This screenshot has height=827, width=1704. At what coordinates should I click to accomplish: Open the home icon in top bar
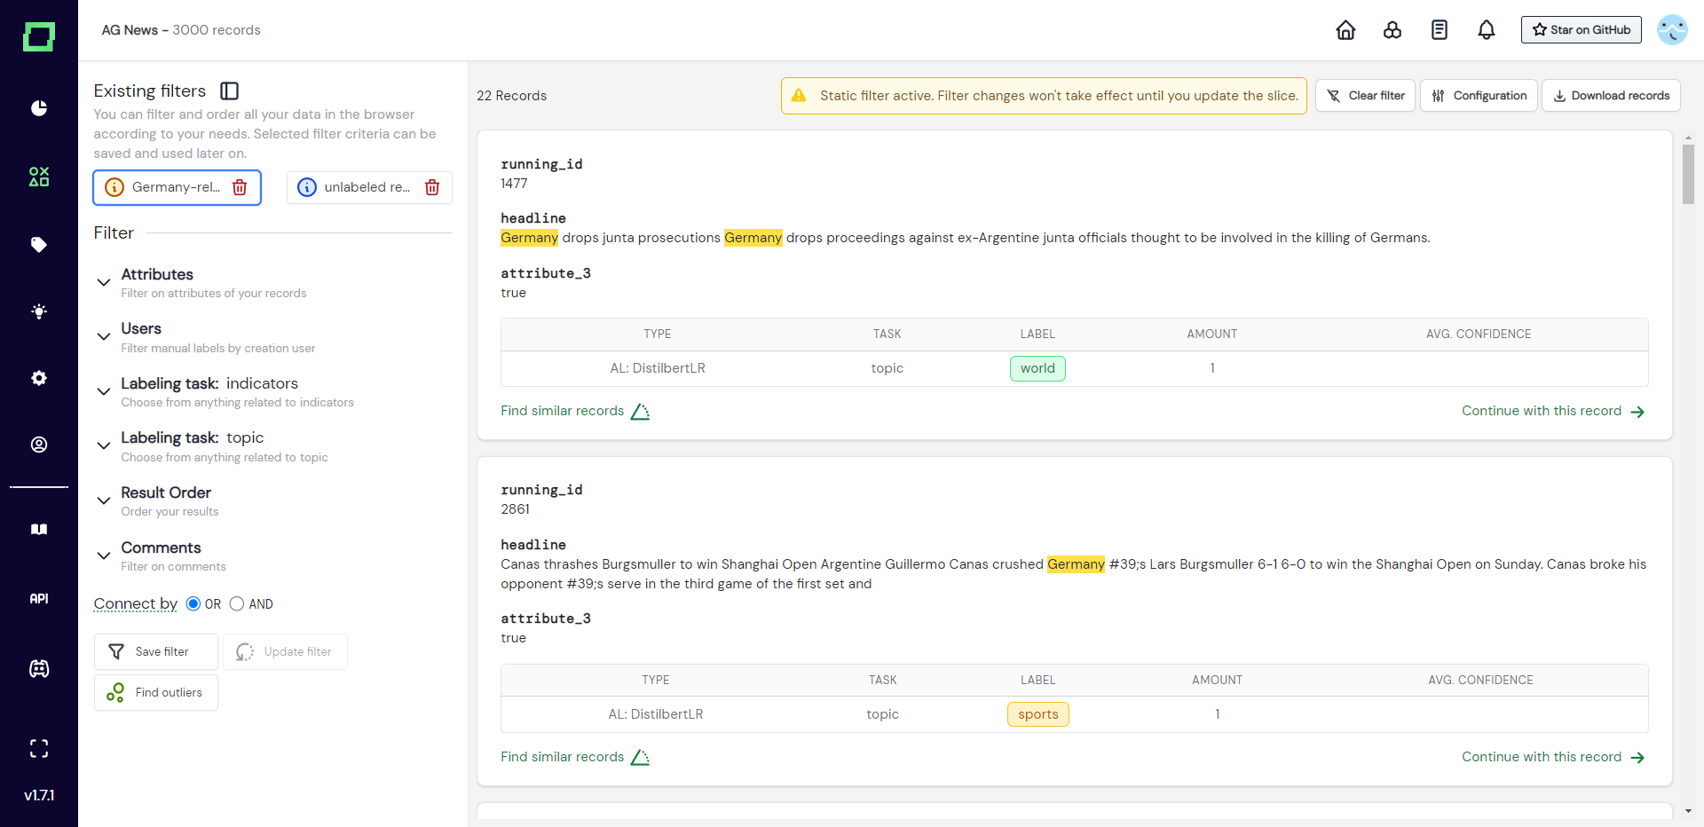coord(1345,30)
